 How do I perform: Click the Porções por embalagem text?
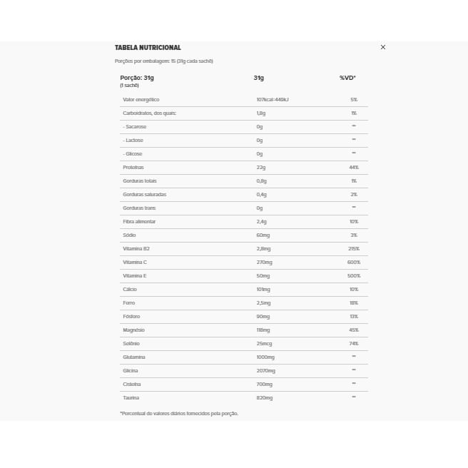click(x=164, y=61)
